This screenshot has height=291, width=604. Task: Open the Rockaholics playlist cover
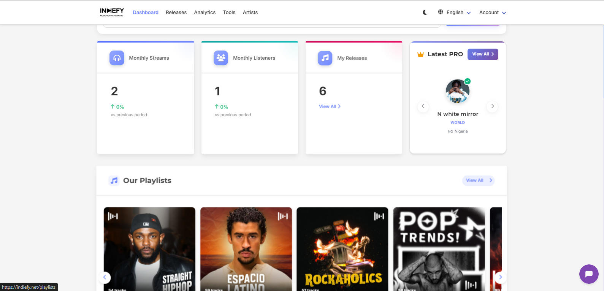coord(342,249)
